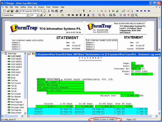The image size is (162, 122).
Task: Click the printer icon
Action: click(17, 11)
